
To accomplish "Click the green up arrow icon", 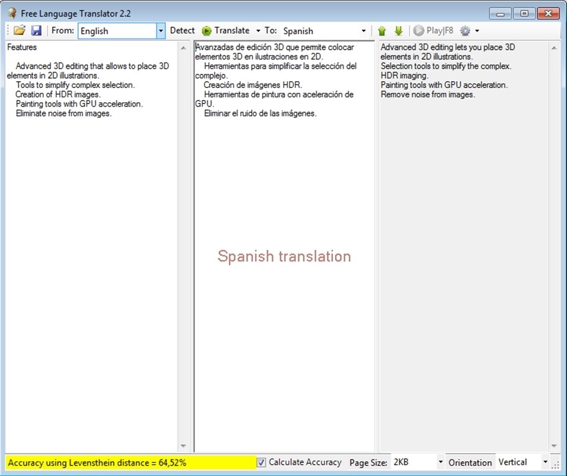I will coord(382,31).
